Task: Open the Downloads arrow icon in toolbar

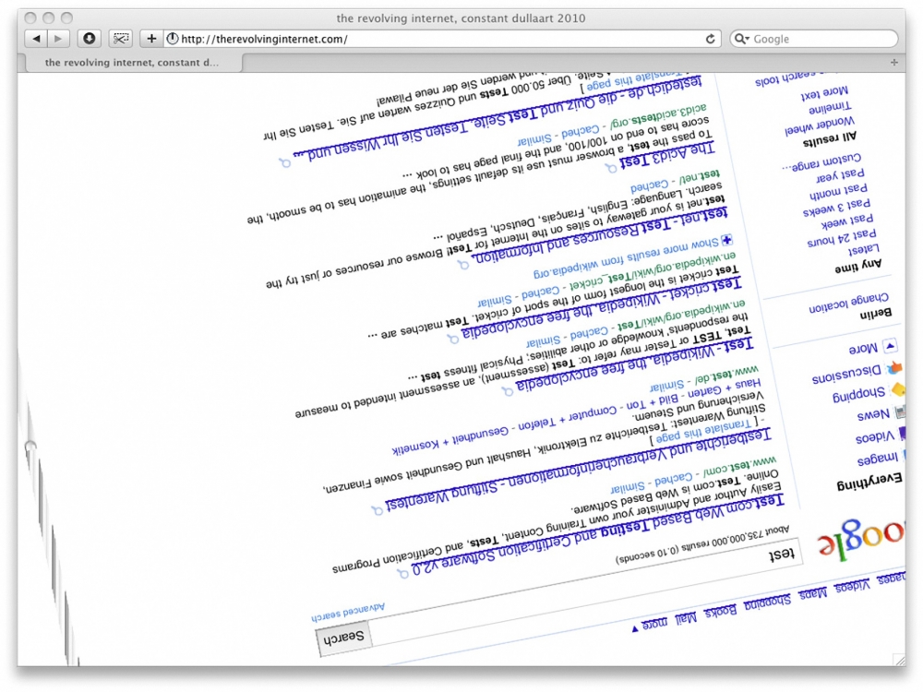Action: pos(90,39)
